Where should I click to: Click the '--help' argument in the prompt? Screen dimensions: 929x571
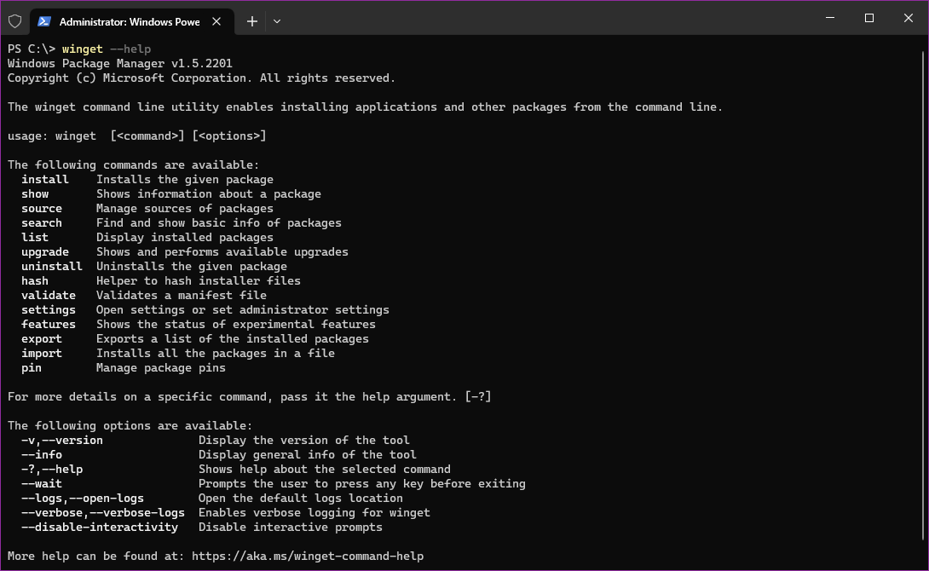coord(130,49)
